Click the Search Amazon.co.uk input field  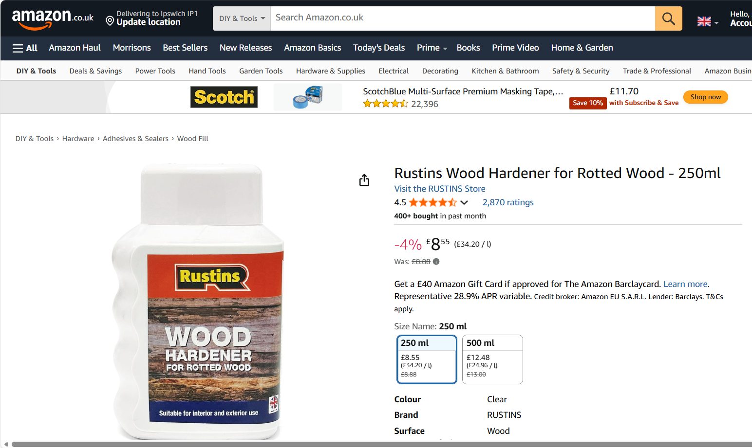pyautogui.click(x=463, y=18)
